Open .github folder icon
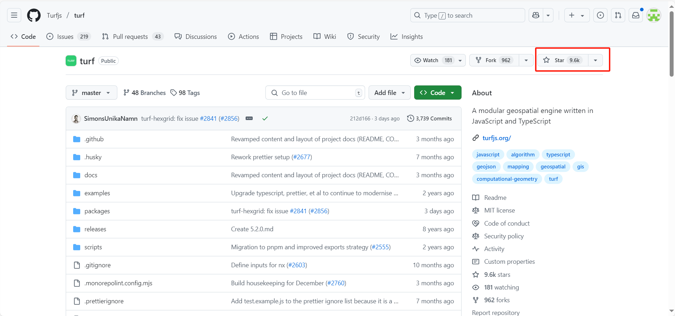 click(77, 139)
